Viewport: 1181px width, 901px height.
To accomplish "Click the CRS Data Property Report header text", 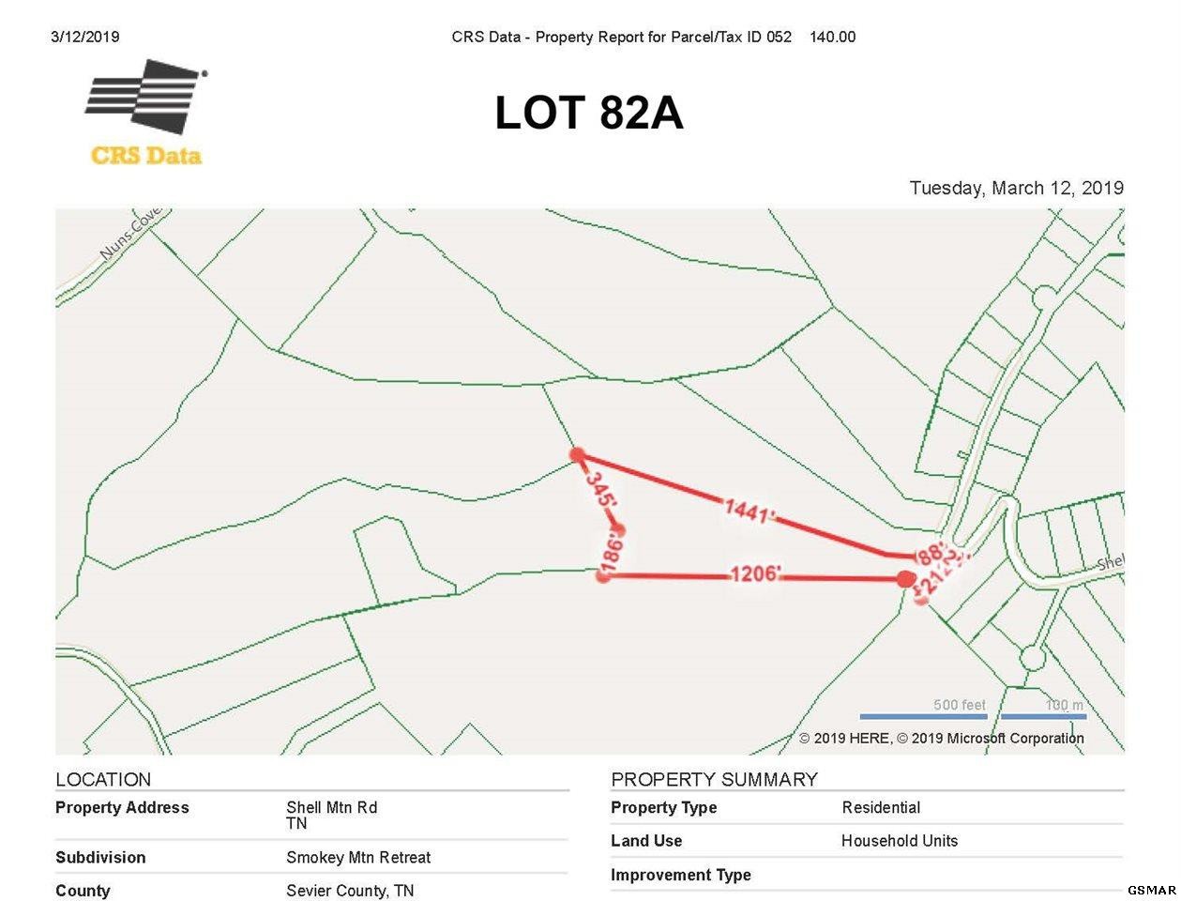I will 654,38.
